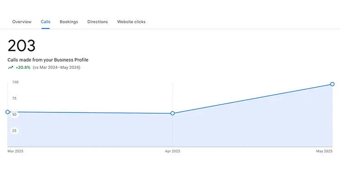Click the May 2025 x-axis label
Image resolution: width=340 pixels, height=170 pixels.
[x=324, y=151]
